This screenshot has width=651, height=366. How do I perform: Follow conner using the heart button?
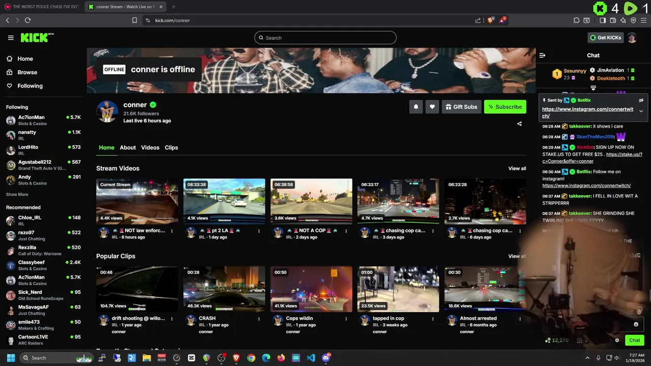click(x=432, y=107)
